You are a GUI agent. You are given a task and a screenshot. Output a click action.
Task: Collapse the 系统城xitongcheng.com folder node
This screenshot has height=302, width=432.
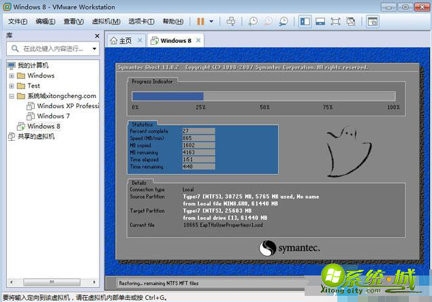[12, 96]
